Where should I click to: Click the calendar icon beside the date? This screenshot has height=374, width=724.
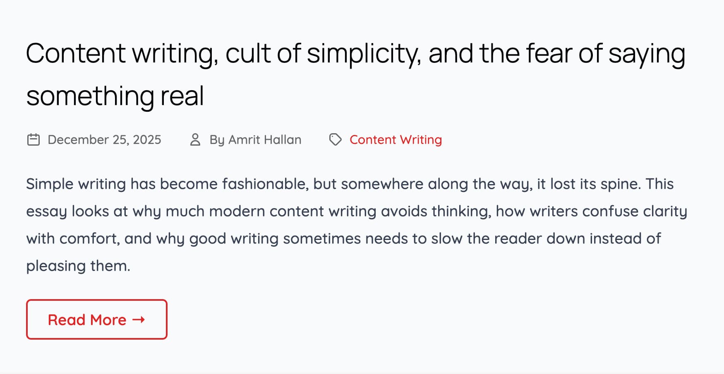click(34, 140)
